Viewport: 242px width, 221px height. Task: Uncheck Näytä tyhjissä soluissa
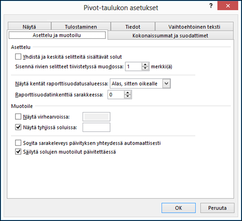18,127
